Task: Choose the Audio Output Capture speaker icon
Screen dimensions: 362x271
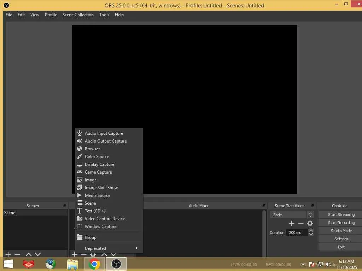Action: [x=80, y=141]
